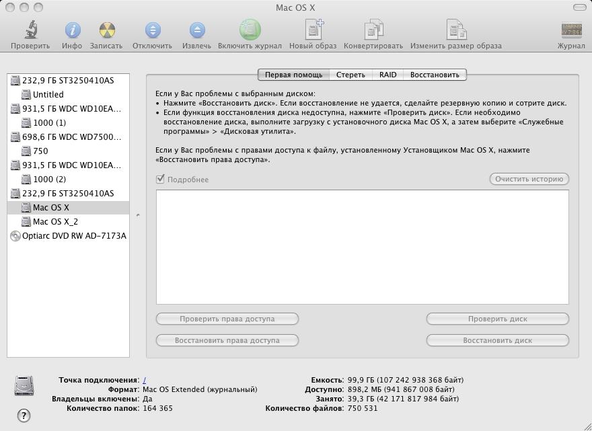The height and width of the screenshot is (431, 592).
Task: Click the sidebar splitter handle dot
Action: tap(138, 215)
